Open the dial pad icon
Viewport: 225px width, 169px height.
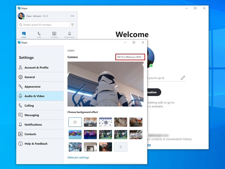73,25
